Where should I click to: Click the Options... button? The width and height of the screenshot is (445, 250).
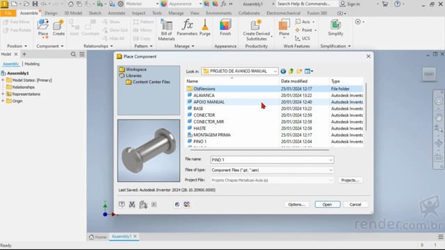(x=297, y=204)
